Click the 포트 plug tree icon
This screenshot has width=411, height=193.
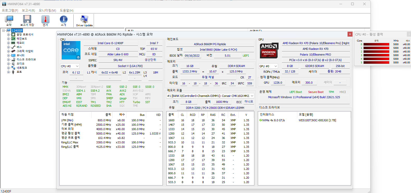(13, 72)
